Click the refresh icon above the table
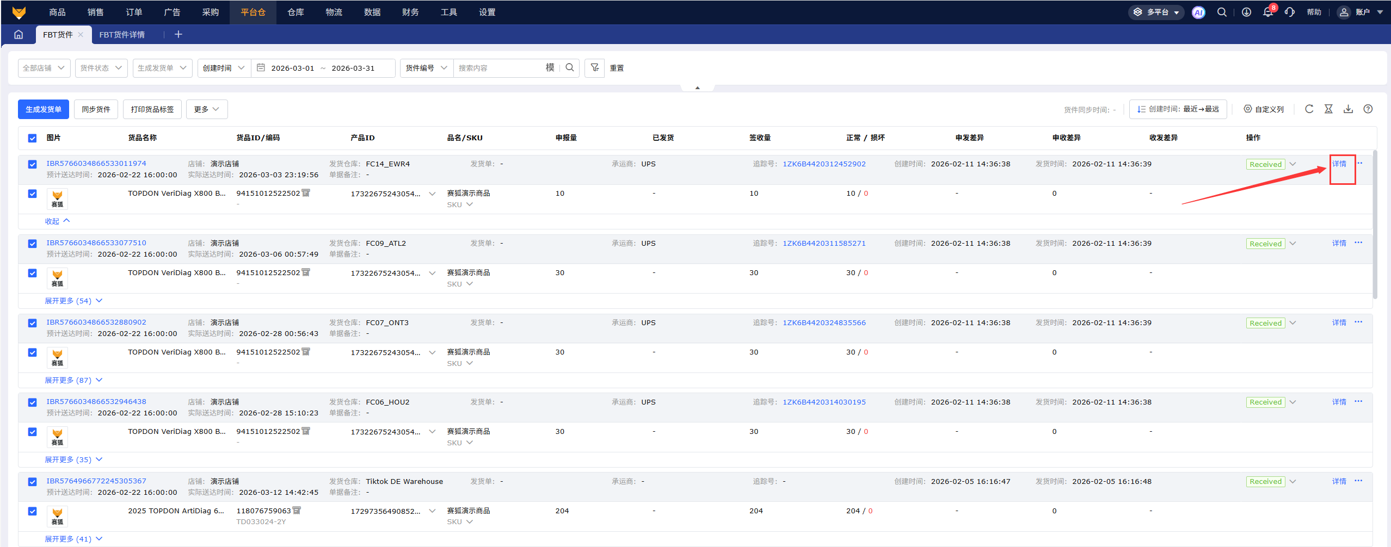This screenshot has width=1391, height=547. pos(1309,109)
